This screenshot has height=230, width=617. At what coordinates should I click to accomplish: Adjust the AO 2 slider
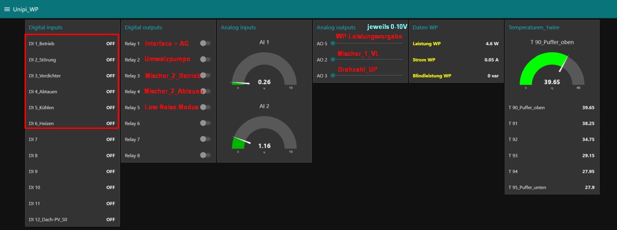367,59
